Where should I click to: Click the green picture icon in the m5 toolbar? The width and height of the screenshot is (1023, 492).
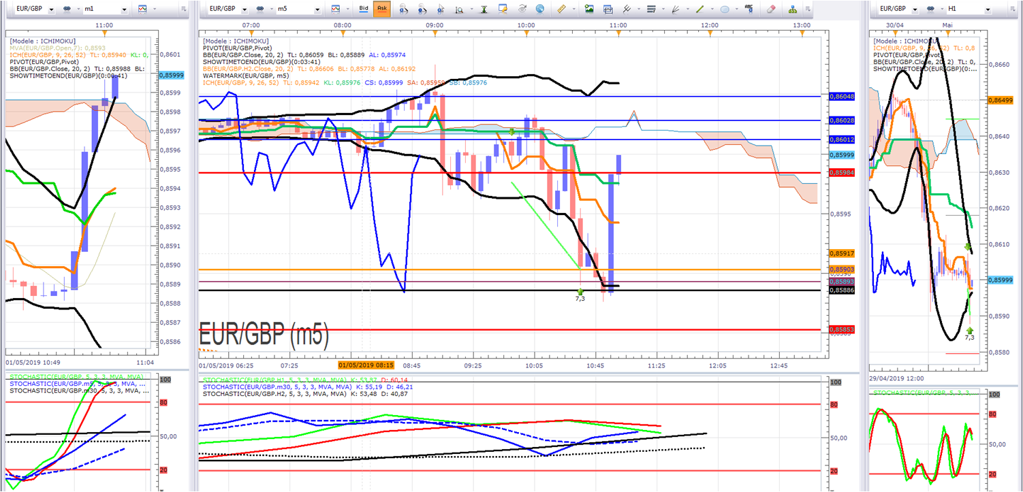[x=589, y=10]
